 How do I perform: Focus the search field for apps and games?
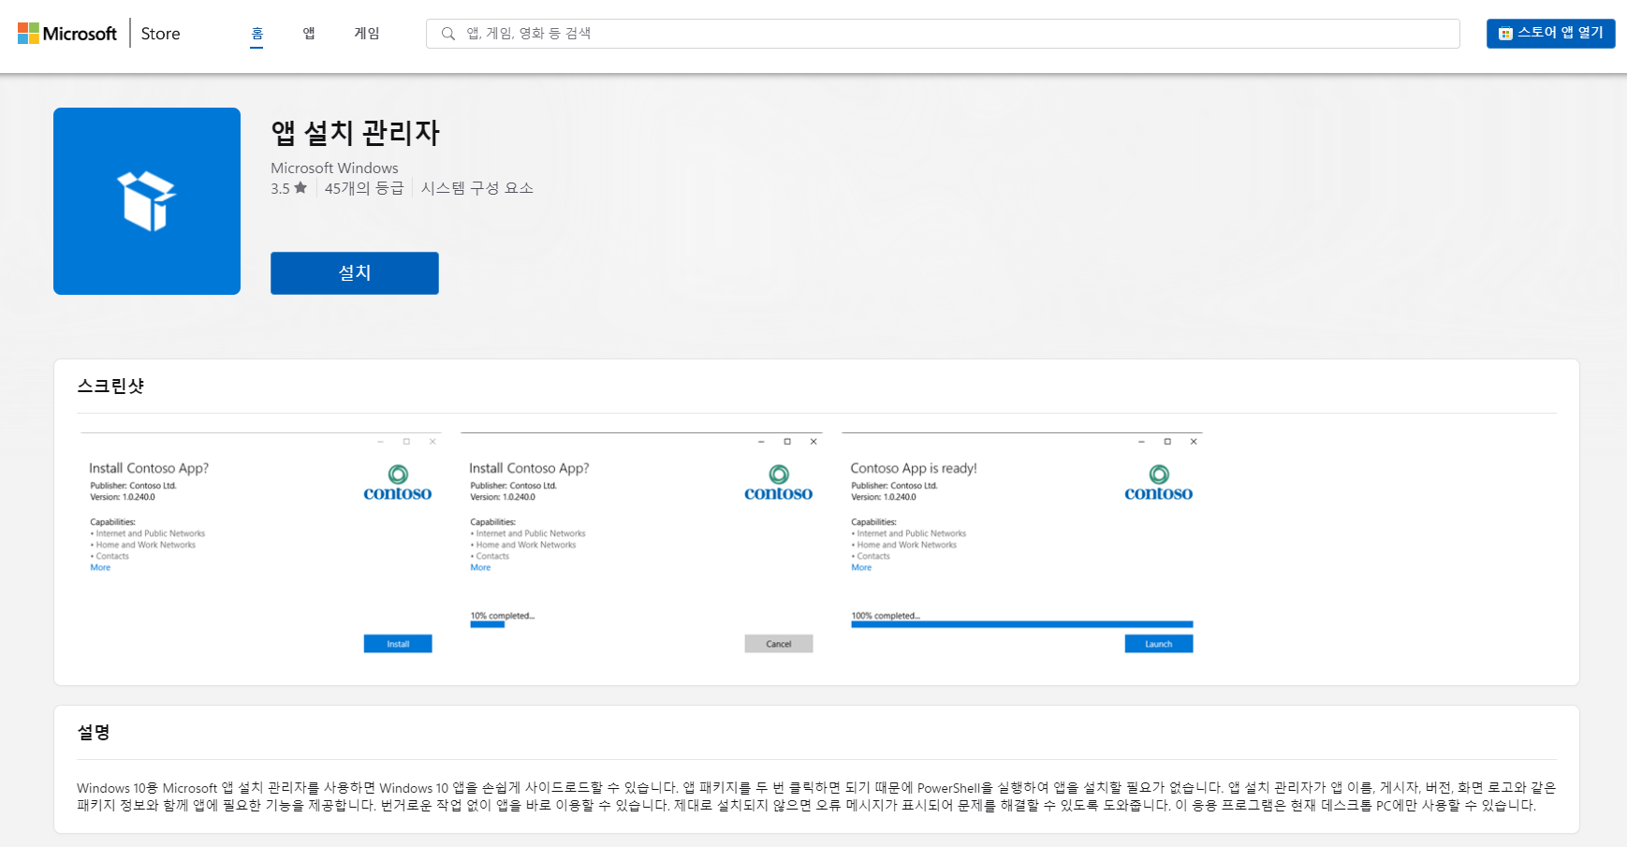tap(943, 34)
